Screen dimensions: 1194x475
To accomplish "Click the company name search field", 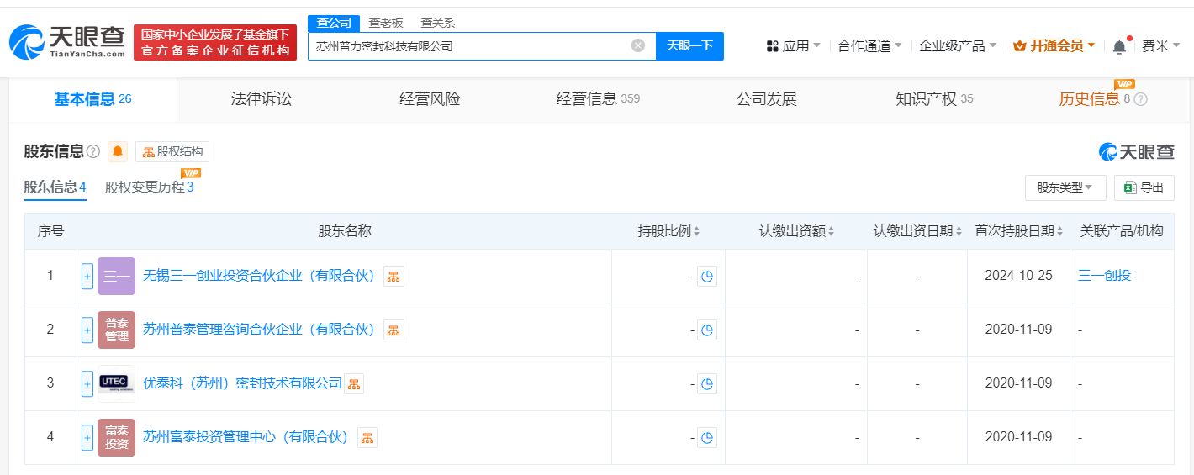I will click(x=471, y=46).
